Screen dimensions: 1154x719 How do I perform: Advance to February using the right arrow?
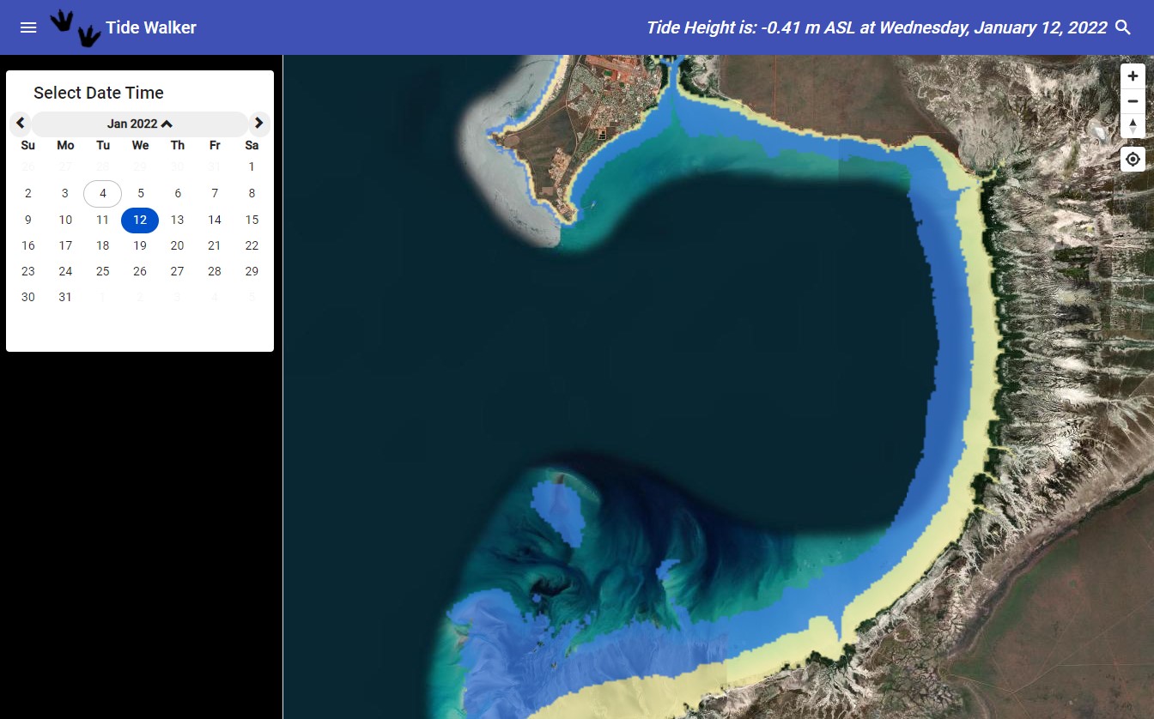click(x=258, y=123)
